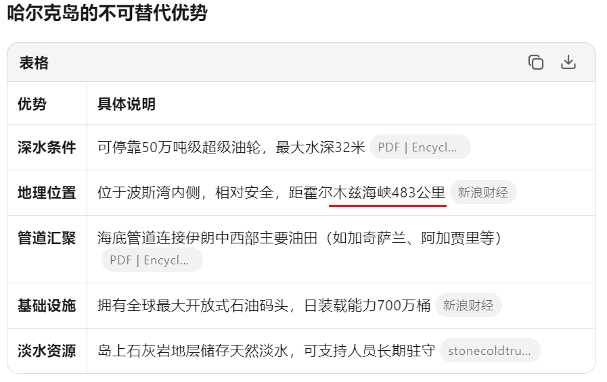Open PDF citation in 深水条件 row
Image resolution: width=607 pixels, height=382 pixels.
pos(420,147)
